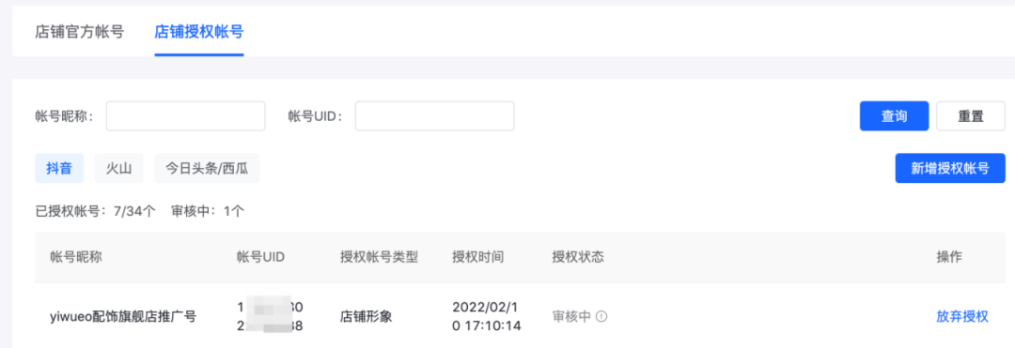Click the 放弃授权 link
Image resolution: width=1015 pixels, height=348 pixels.
pyautogui.click(x=962, y=316)
